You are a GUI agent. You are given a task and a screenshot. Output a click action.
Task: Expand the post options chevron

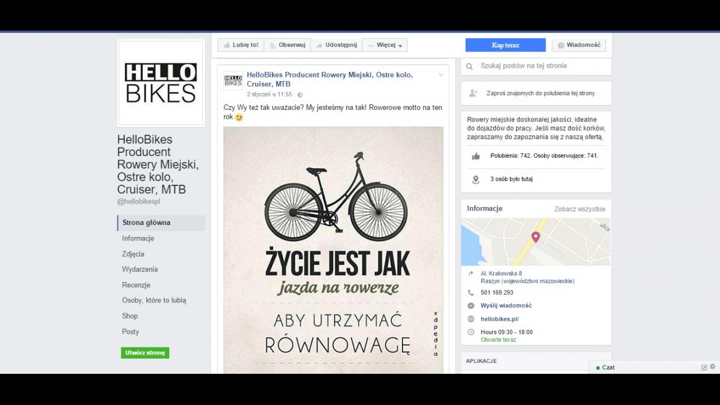coord(441,75)
